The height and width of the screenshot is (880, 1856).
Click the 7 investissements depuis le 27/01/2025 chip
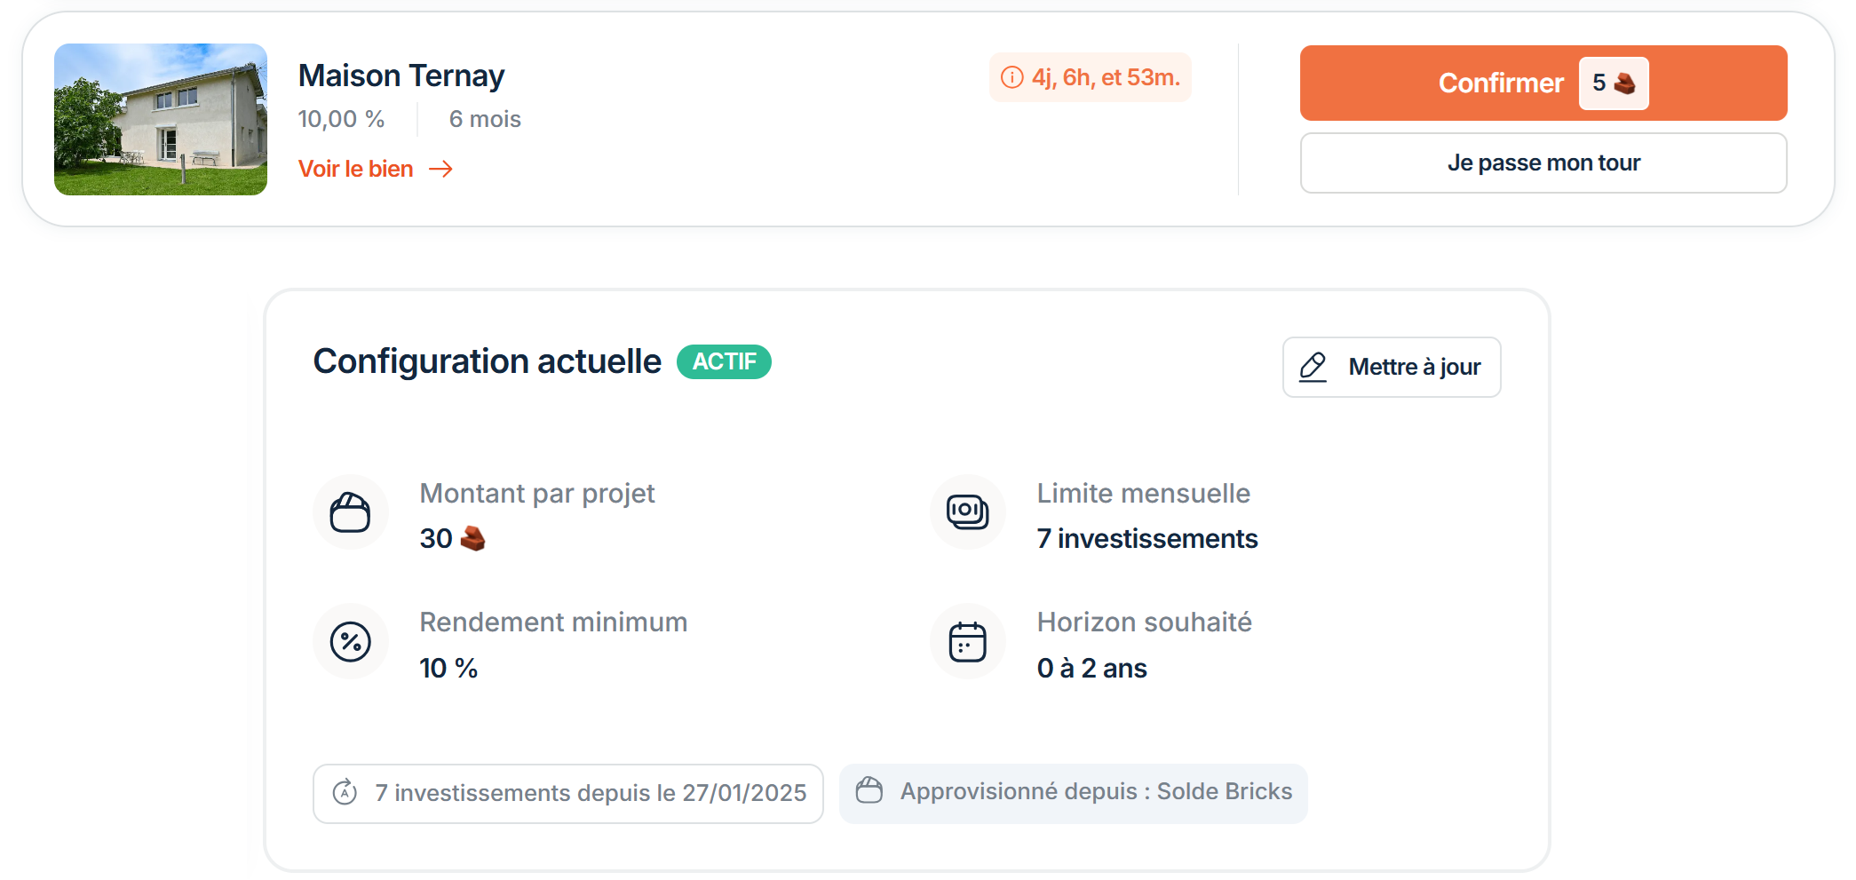[x=568, y=793]
